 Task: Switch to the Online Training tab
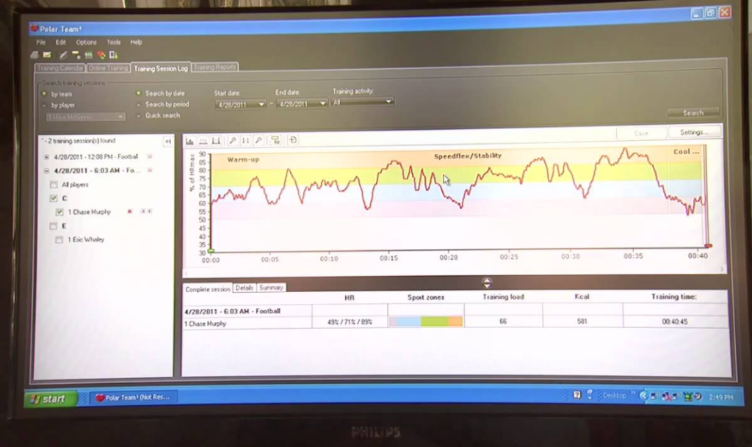click(109, 68)
